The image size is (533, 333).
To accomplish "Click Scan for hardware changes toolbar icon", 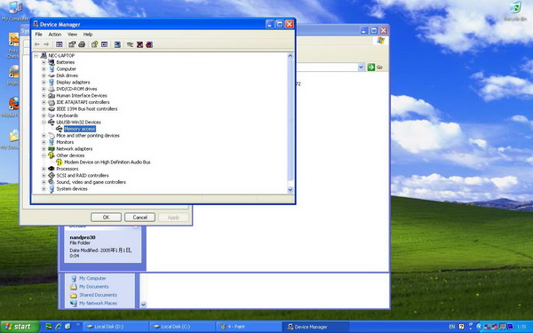I will (117, 44).
